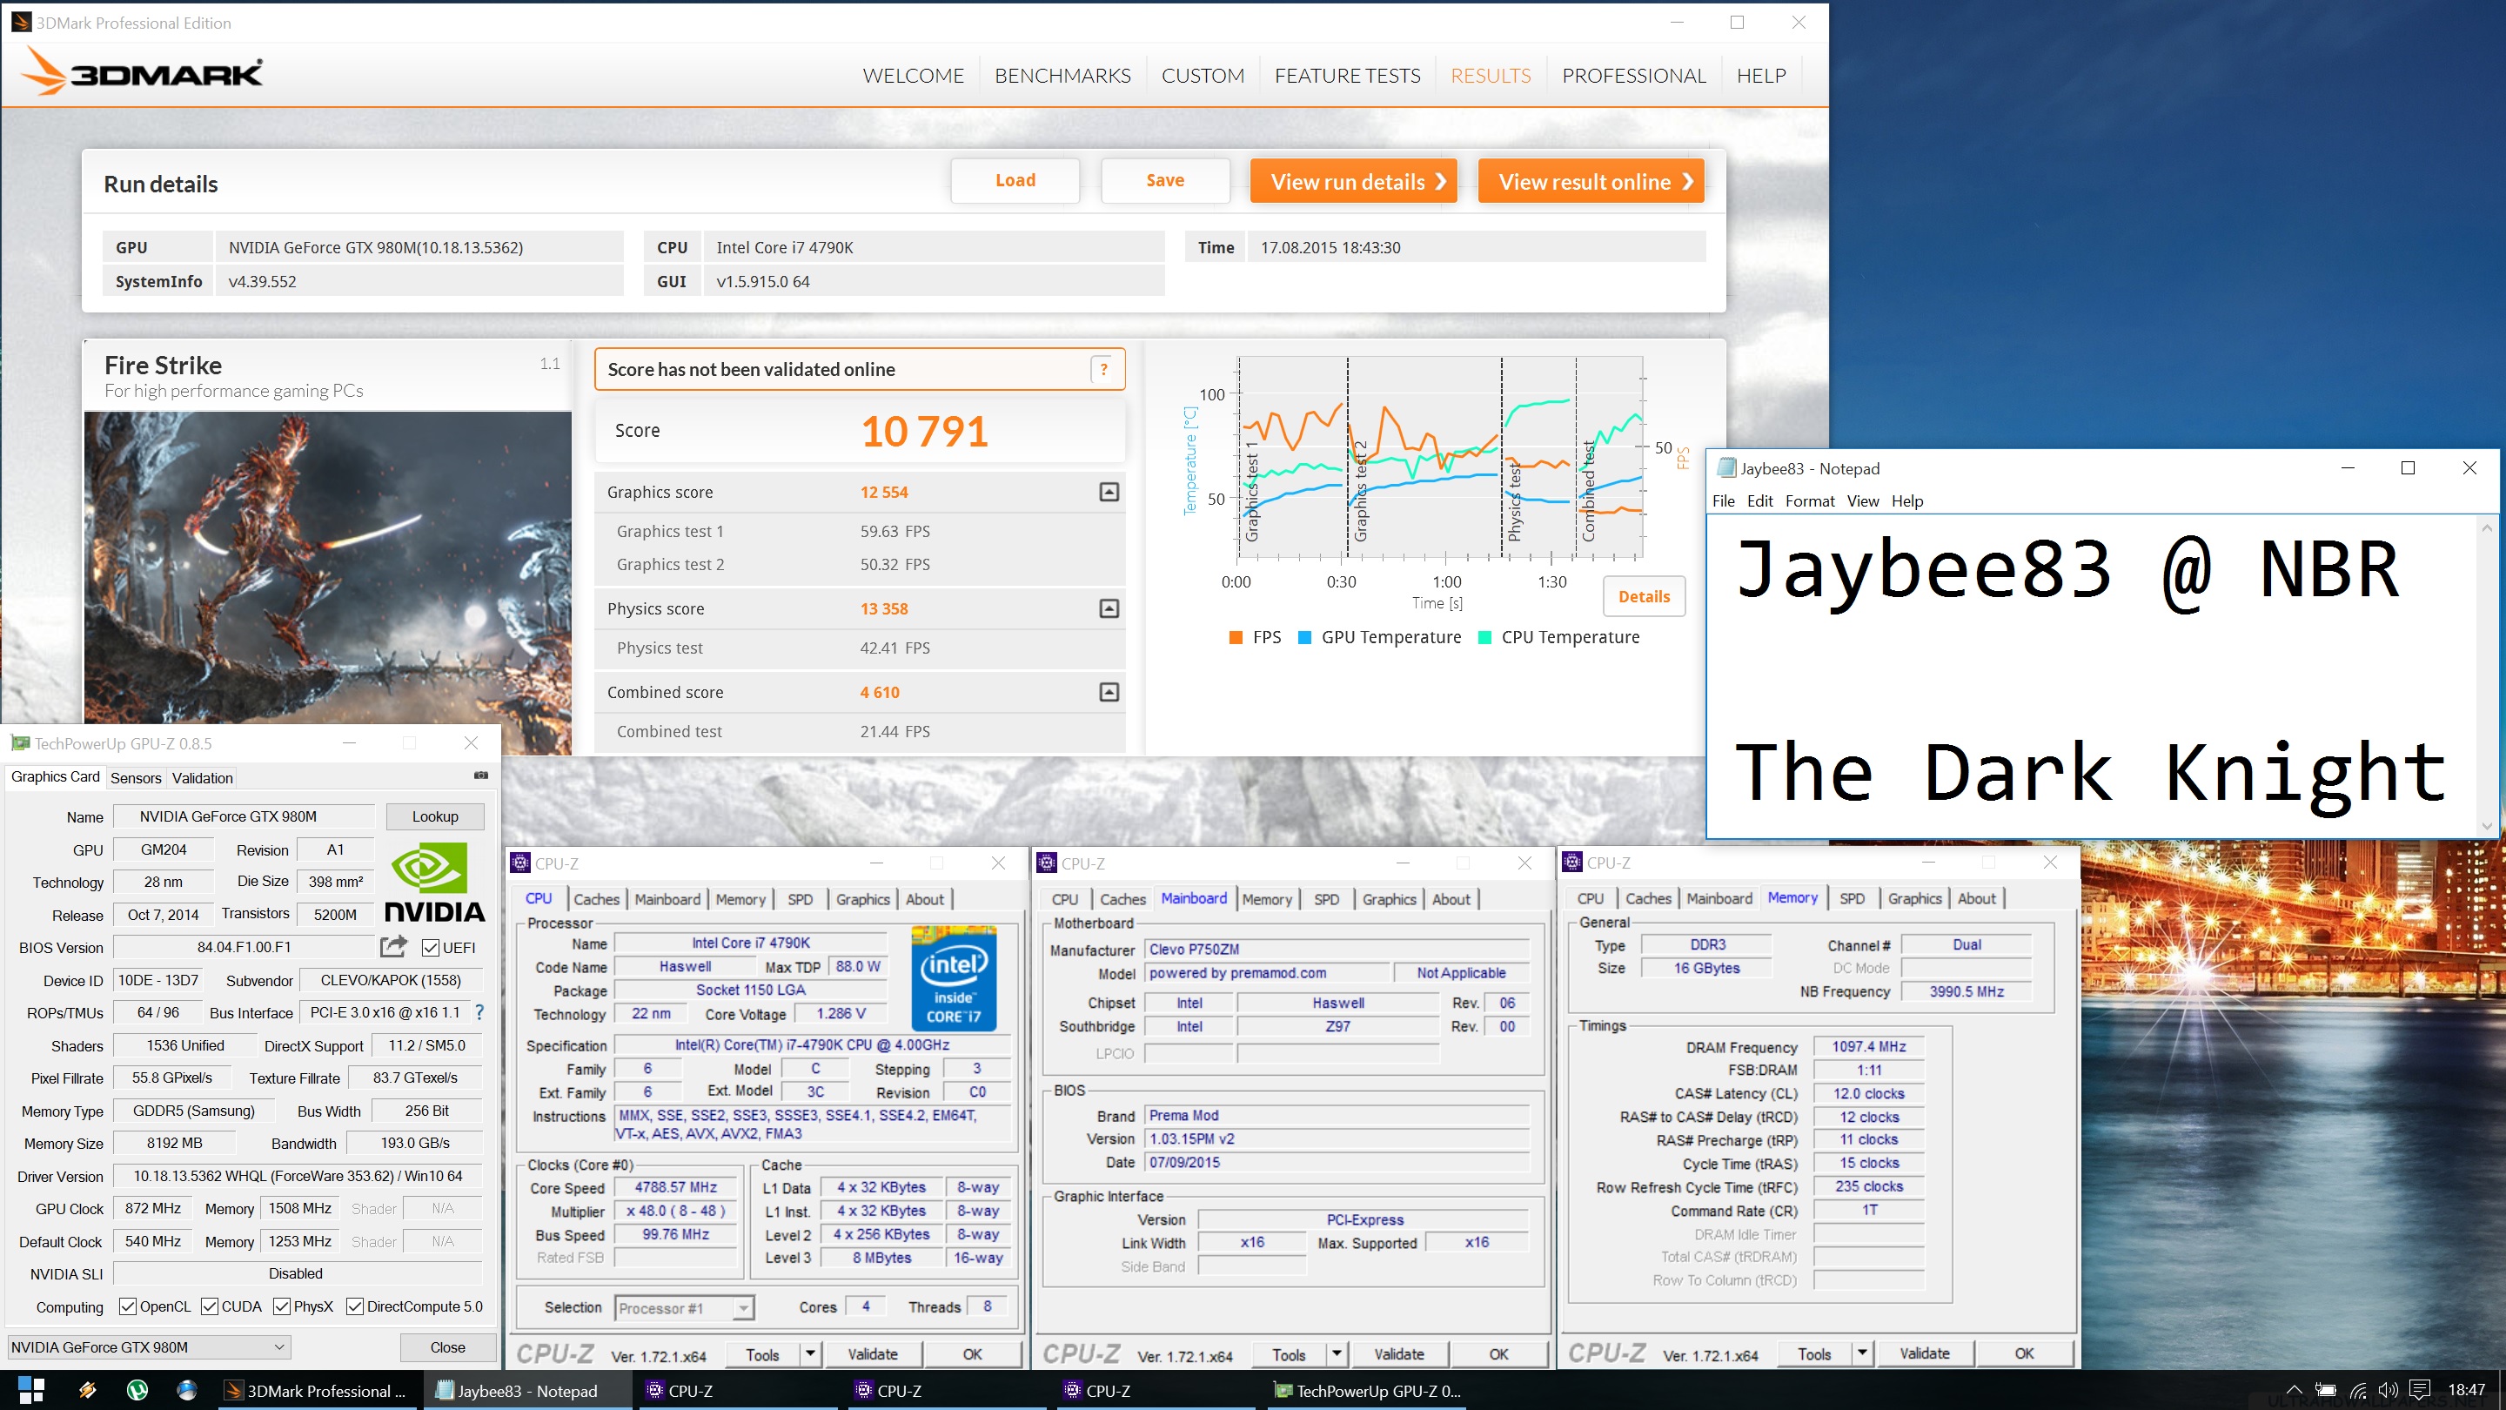Screen dimensions: 2506x1410
Task: Toggle the UEFI checkbox in GPU-Z
Action: click(431, 948)
